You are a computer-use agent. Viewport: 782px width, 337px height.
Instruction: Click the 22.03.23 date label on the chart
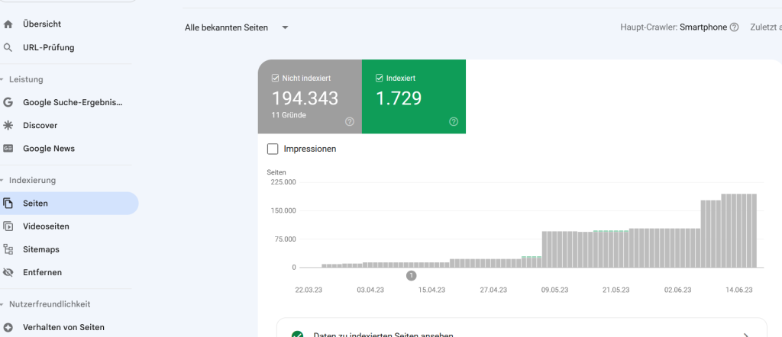coord(309,290)
